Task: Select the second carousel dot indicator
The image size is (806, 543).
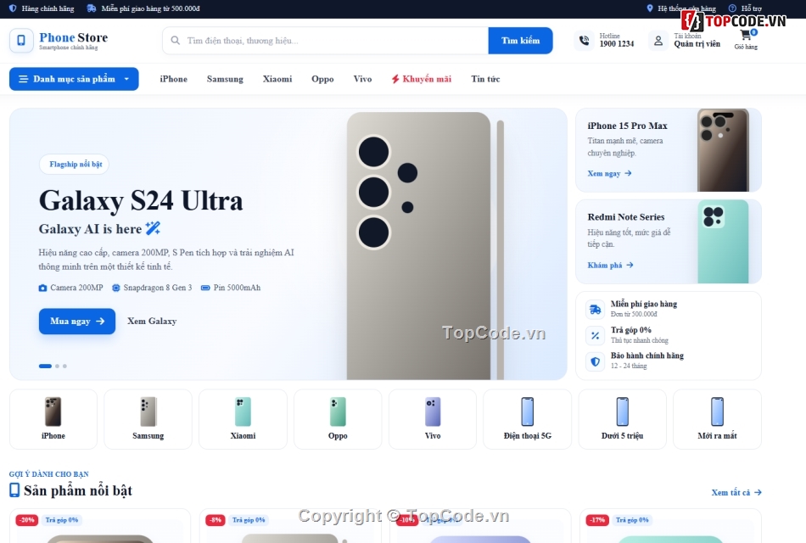Action: [x=57, y=367]
